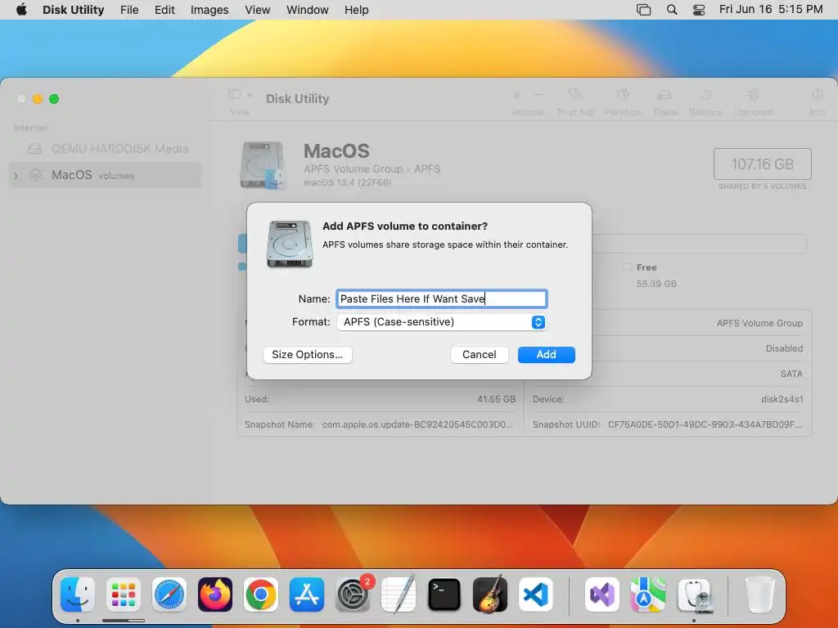Click the yellow minimize window button

38,99
